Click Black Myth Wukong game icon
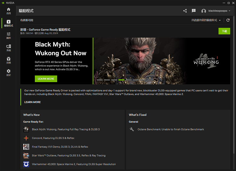The image size is (236, 171). [x=26, y=129]
